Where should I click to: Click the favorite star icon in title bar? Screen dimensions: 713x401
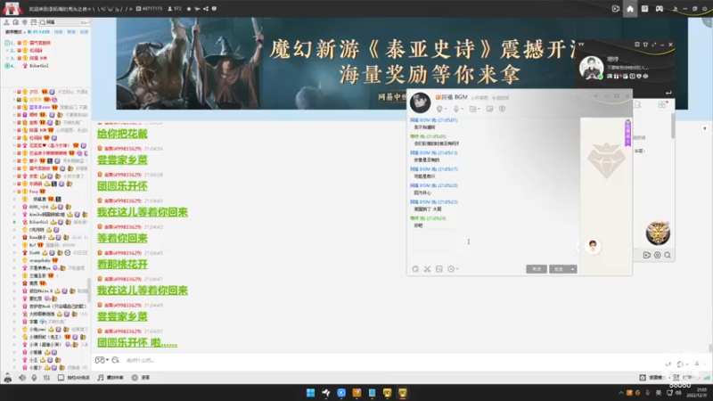pos(189,9)
